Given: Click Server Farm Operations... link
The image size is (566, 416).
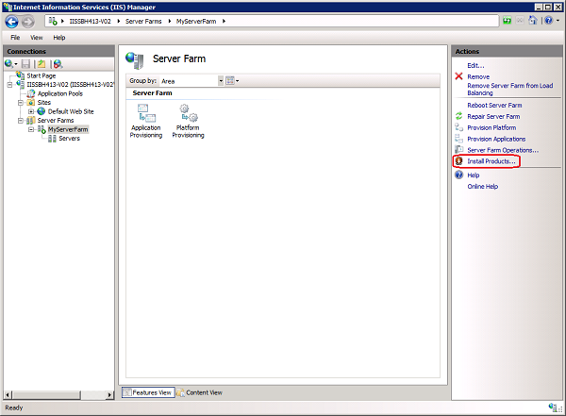Looking at the screenshot, I should [x=503, y=150].
